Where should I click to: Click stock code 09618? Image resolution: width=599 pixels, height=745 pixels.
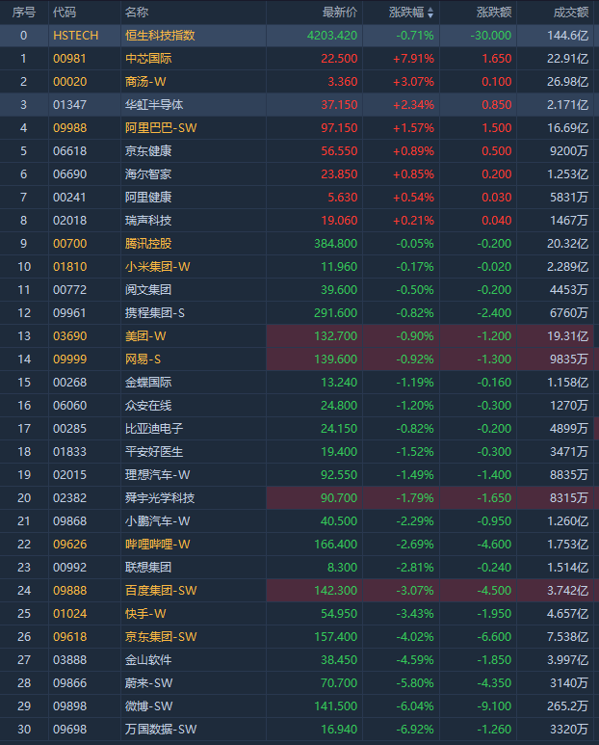coord(69,637)
